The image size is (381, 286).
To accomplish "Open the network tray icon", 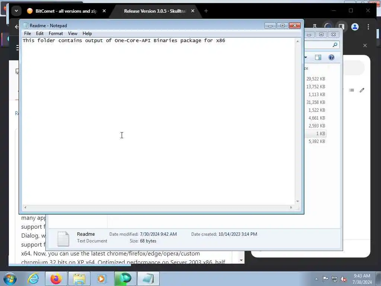I will [x=334, y=279].
